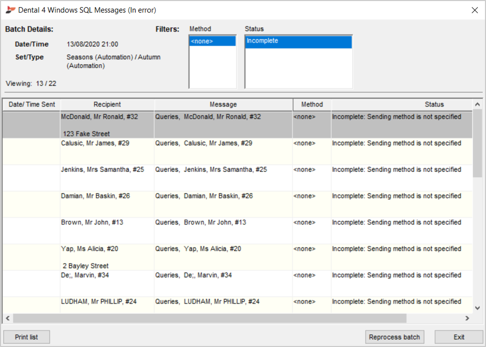Viewport: 486px width, 347px height.
Task: Click the Dental 4 Windows app icon
Action: point(10,10)
